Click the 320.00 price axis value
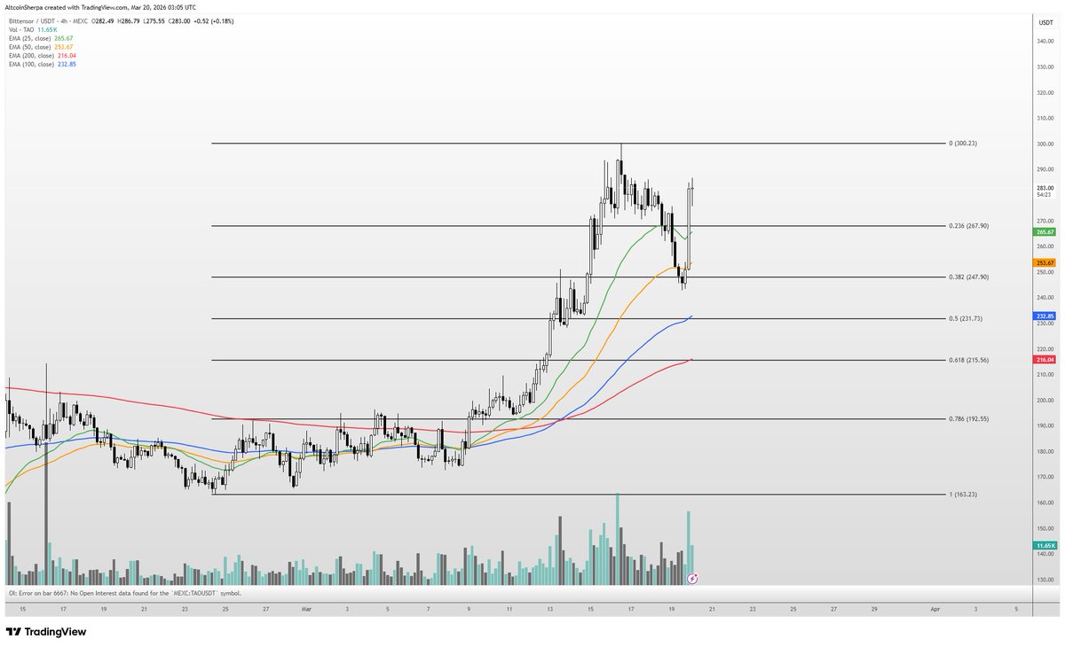 pos(1045,92)
